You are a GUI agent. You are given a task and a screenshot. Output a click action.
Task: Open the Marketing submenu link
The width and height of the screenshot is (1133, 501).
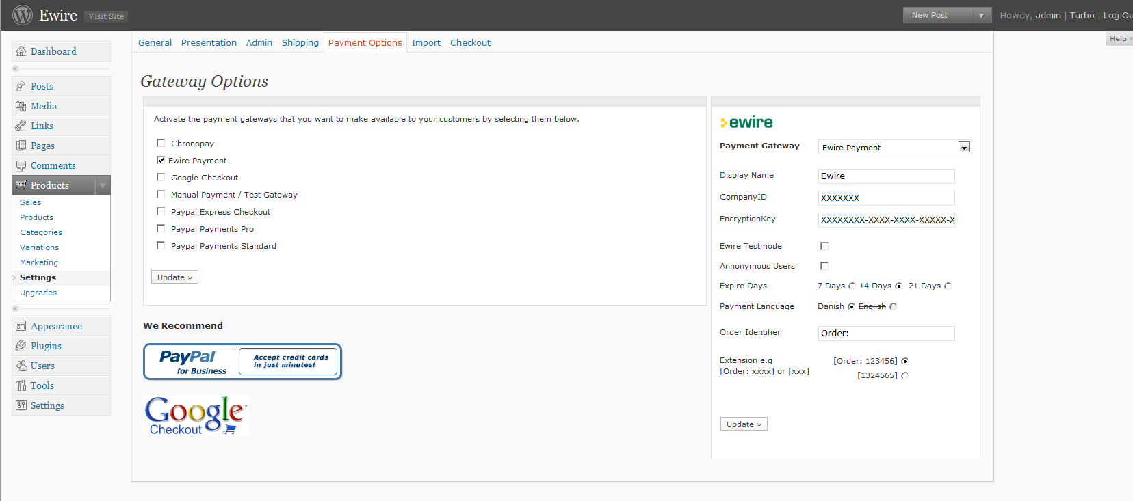click(x=39, y=262)
